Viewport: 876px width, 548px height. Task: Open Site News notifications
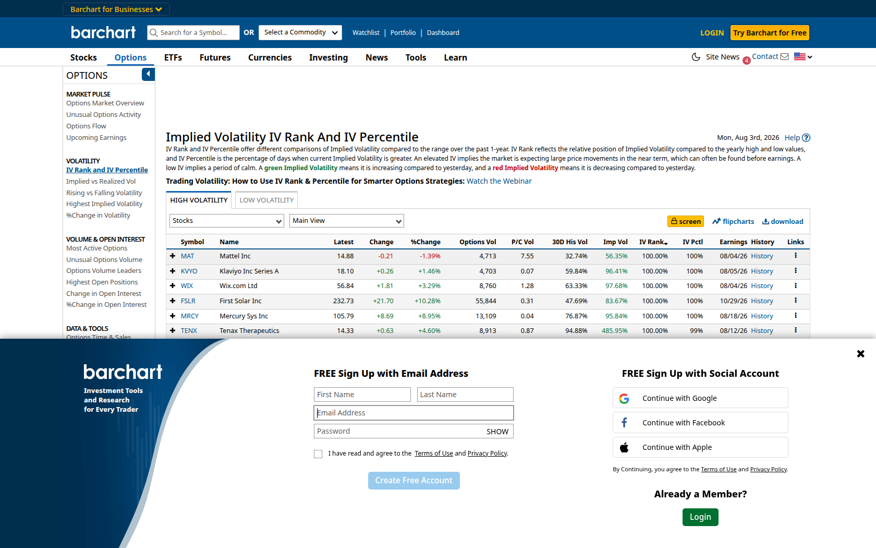click(727, 57)
